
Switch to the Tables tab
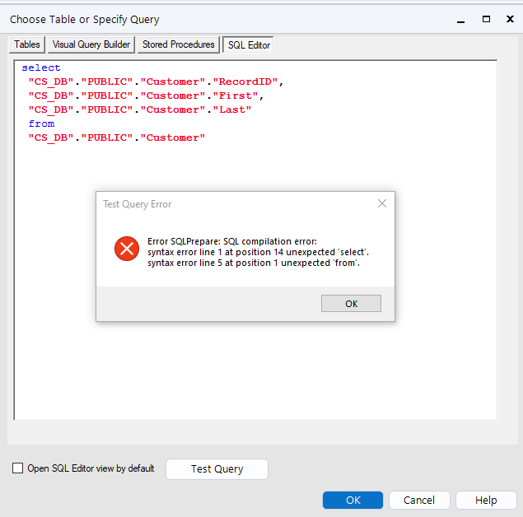point(27,44)
